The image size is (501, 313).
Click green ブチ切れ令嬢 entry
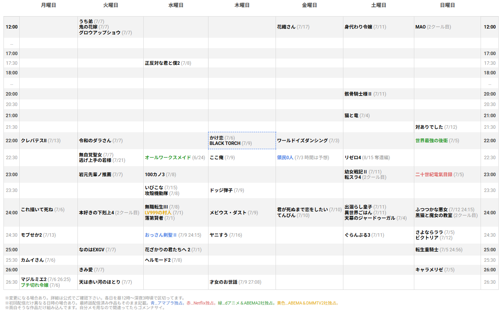pos(35,285)
